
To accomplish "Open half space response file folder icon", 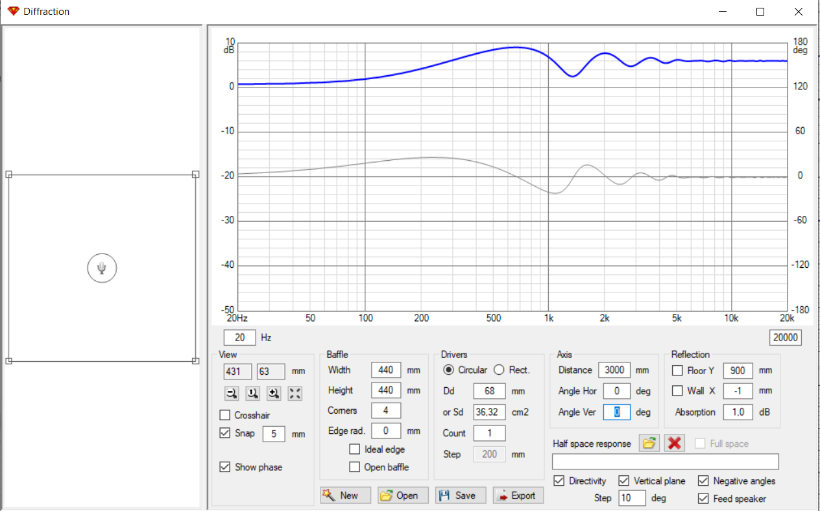I will (648, 444).
